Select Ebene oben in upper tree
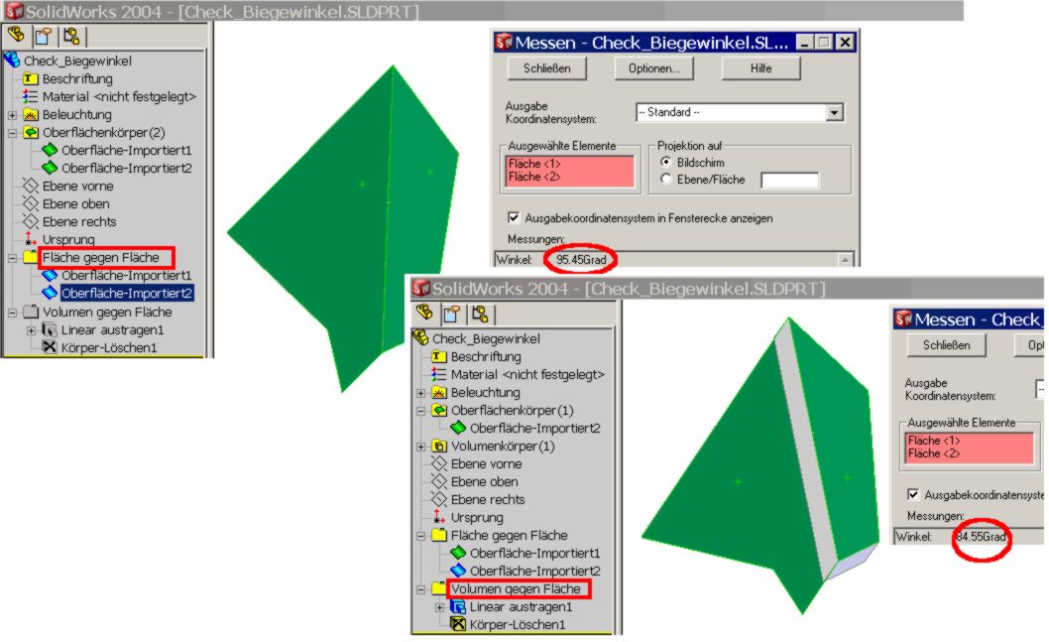The width and height of the screenshot is (1049, 642). (x=75, y=203)
